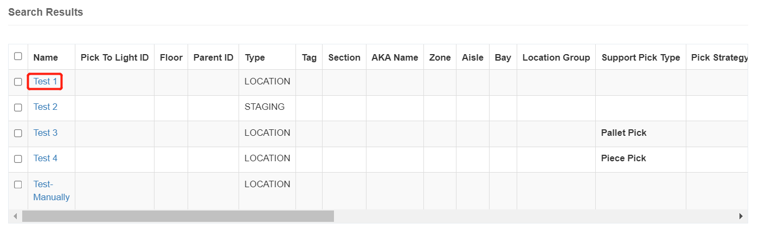Check the Test 2 row checkbox

point(18,107)
